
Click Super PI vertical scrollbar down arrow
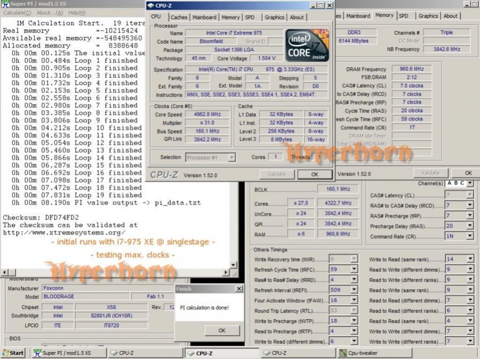point(233,265)
